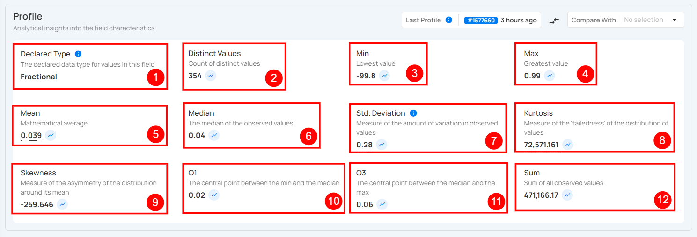Image resolution: width=697 pixels, height=237 pixels.
Task: Show the Mean trend chart icon
Action: pos(51,136)
